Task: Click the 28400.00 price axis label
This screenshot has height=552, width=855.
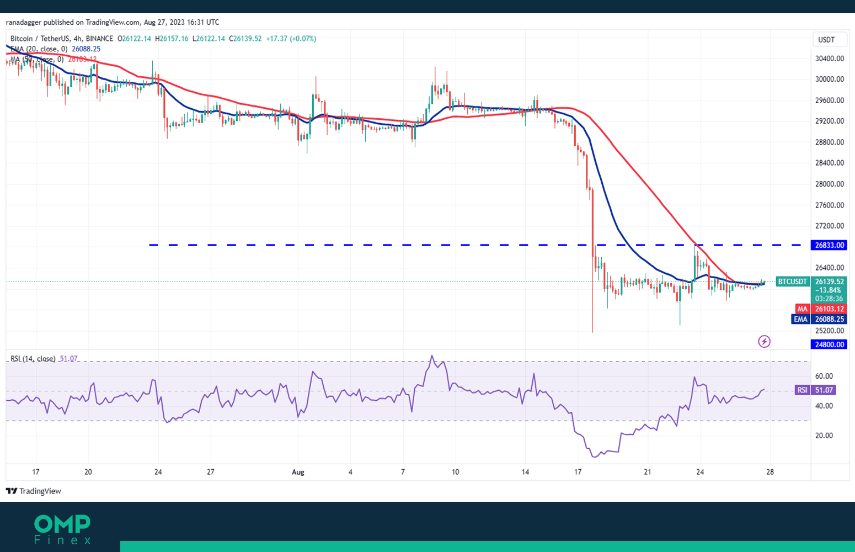Action: [830, 163]
